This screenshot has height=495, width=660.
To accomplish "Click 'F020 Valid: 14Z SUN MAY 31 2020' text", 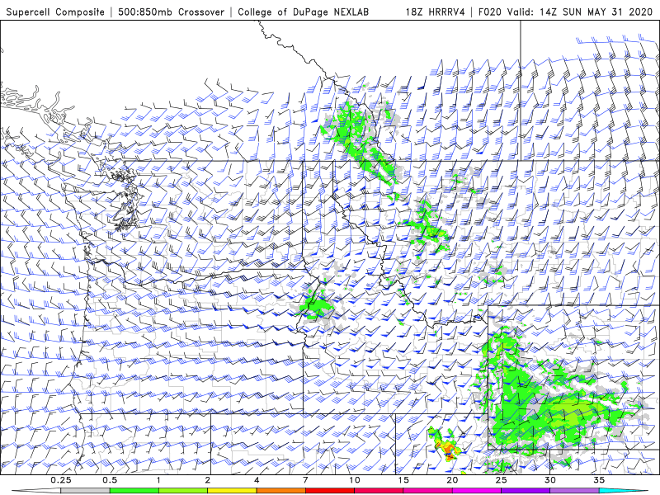I will [565, 12].
